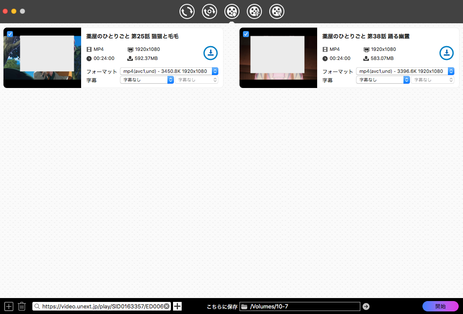Open the save folder with the arrow icon

point(366,306)
